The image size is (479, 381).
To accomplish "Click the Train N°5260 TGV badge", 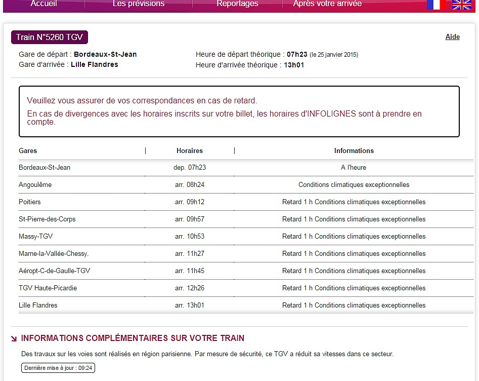I will [x=50, y=37].
